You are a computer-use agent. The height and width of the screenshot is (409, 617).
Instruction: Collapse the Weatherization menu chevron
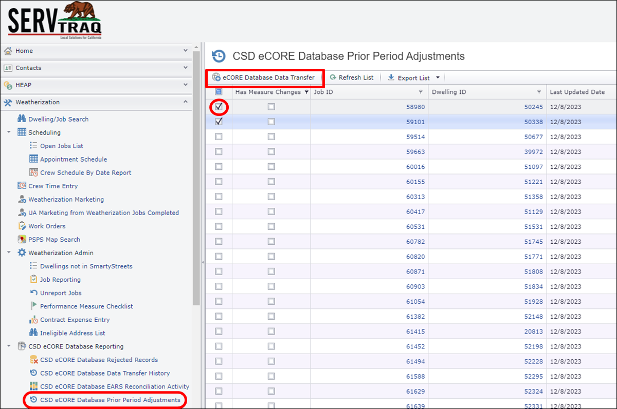pyautogui.click(x=186, y=102)
